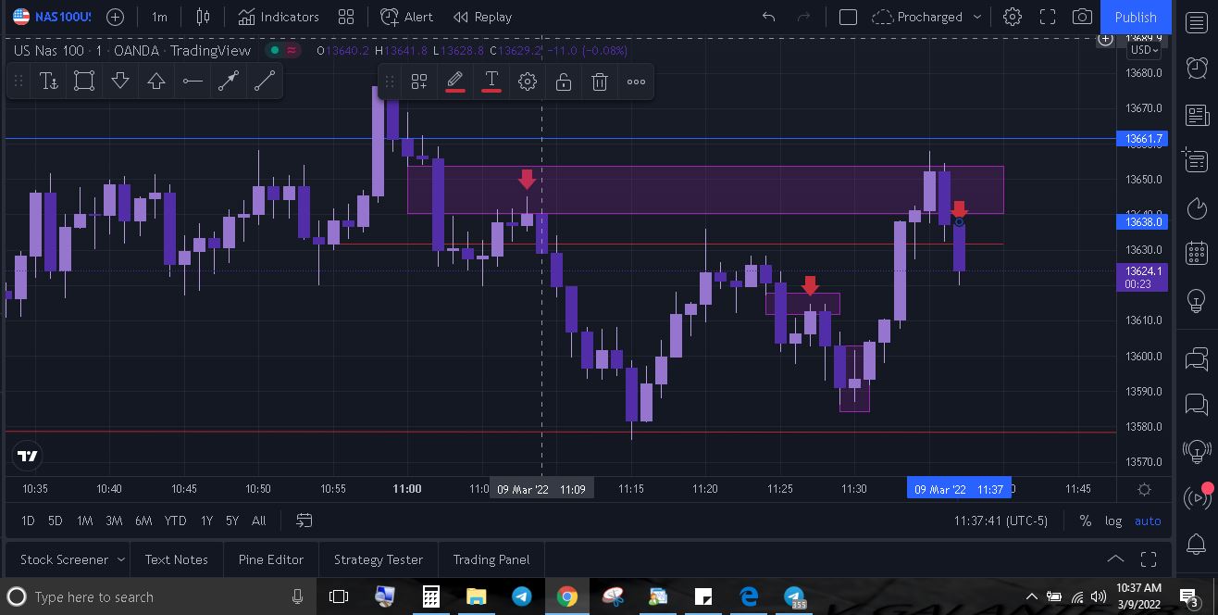The height and width of the screenshot is (615, 1218).
Task: Open Chrome from the Windows taskbar
Action: coord(567,596)
